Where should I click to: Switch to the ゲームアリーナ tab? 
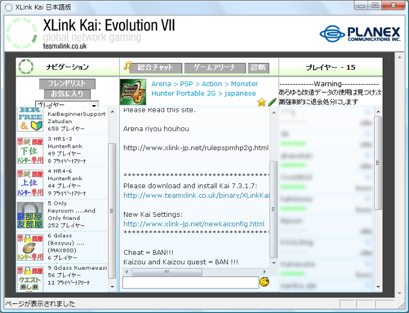coord(215,68)
